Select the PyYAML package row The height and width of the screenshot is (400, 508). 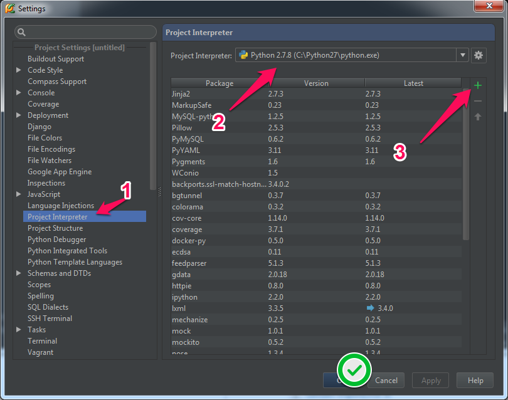tap(316, 150)
